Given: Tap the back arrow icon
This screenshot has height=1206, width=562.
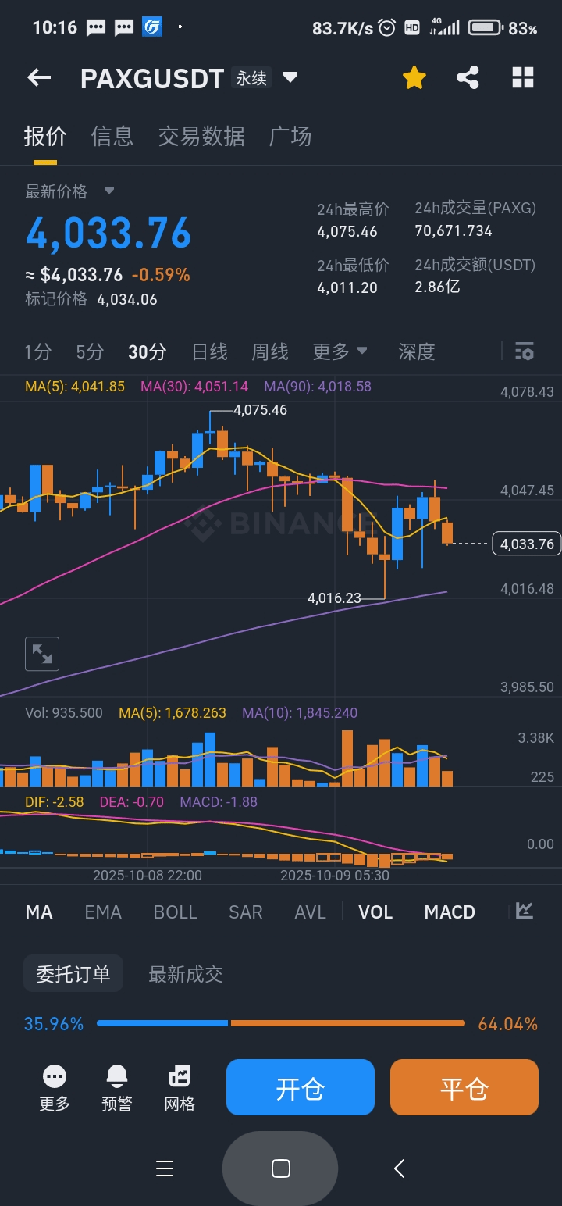Looking at the screenshot, I should [39, 77].
